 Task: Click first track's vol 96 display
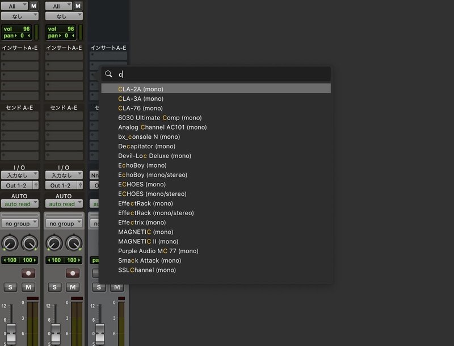pyautogui.click(x=16, y=28)
